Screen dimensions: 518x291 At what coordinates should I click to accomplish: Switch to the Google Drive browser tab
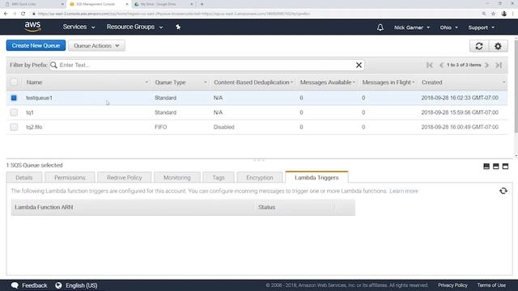163,4
